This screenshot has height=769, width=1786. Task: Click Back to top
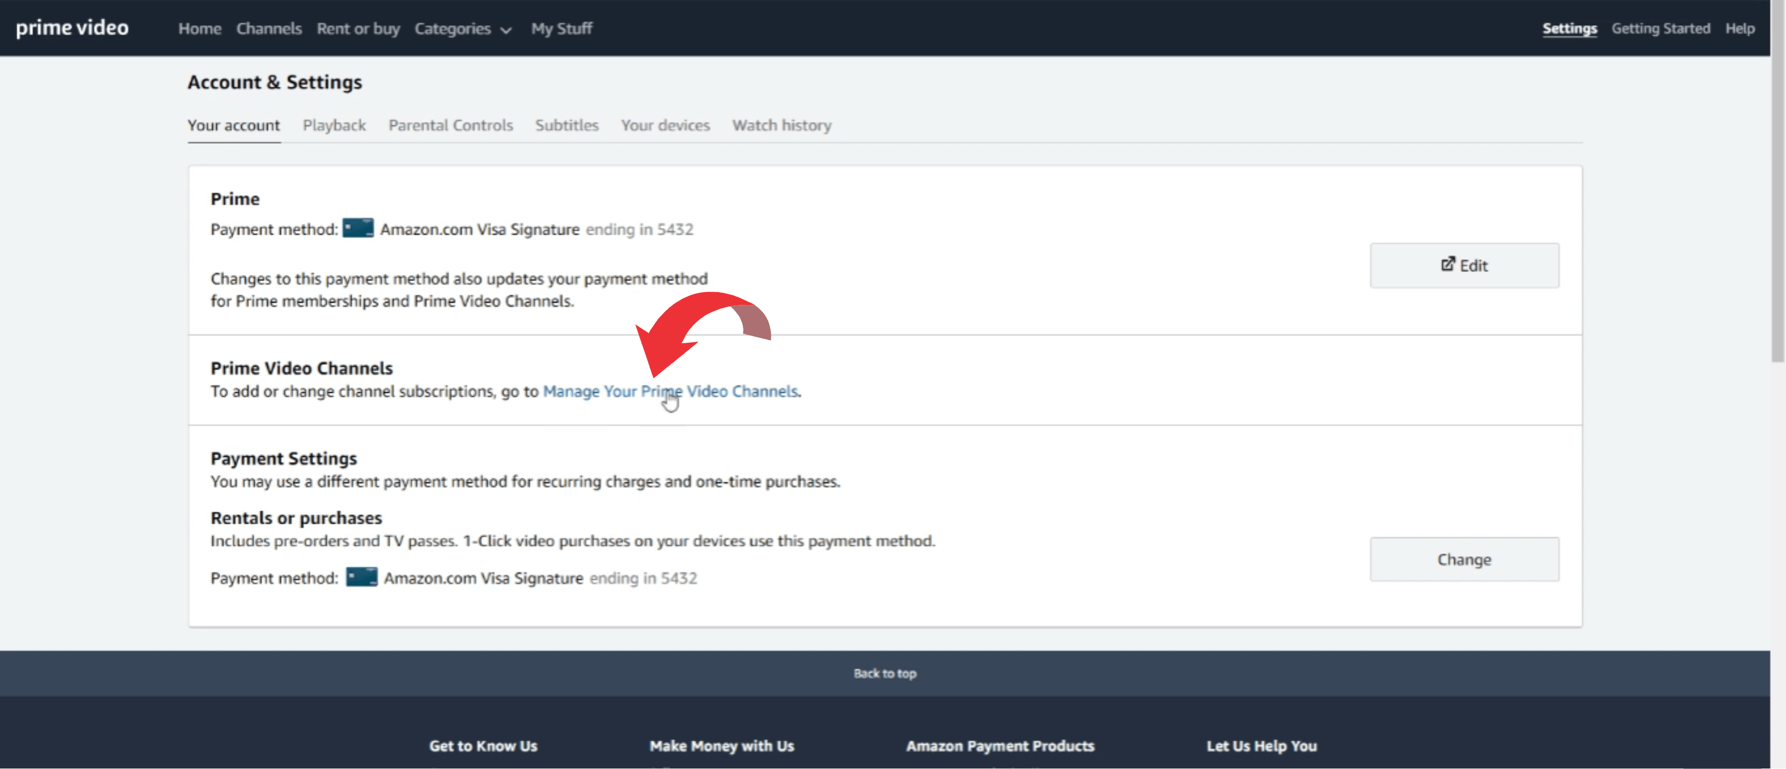885,673
